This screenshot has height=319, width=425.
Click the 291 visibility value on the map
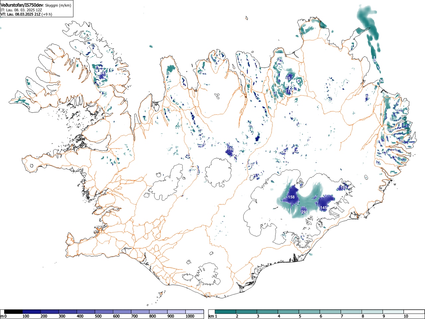[304, 212]
